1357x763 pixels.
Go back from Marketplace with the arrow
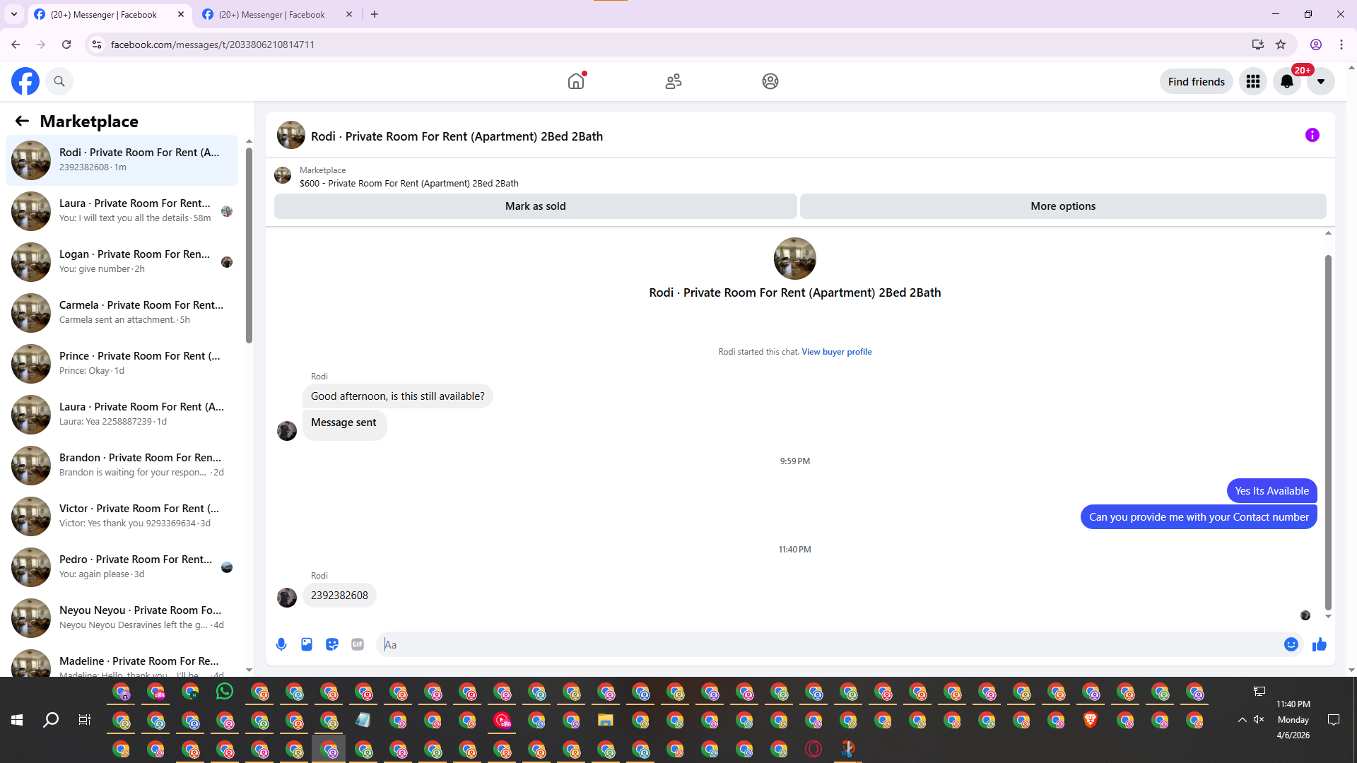coord(22,121)
